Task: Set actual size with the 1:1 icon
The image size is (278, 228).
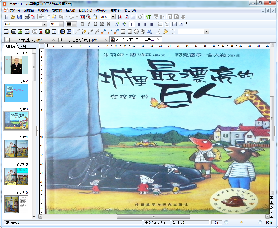Action: click(82, 17)
